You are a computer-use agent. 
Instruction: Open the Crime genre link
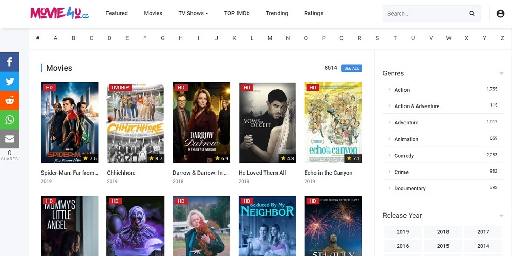(401, 172)
